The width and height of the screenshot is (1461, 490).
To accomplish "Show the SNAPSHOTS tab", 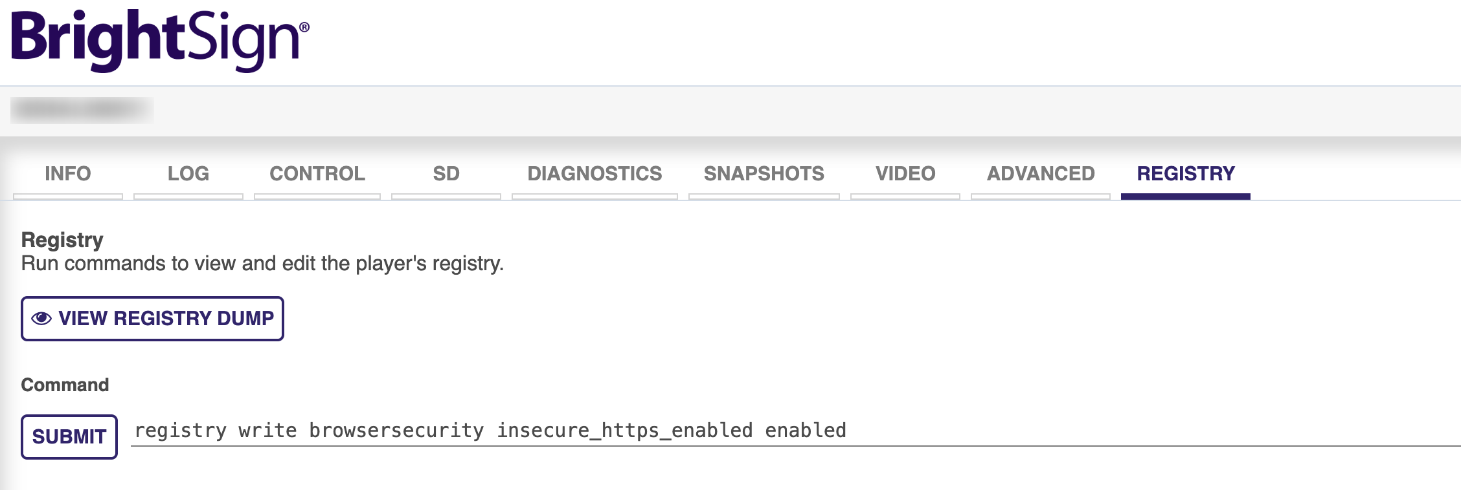I will (x=764, y=174).
